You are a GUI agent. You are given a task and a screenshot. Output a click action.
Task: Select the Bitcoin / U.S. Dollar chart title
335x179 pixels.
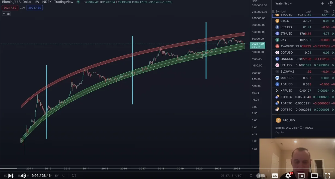17,2
